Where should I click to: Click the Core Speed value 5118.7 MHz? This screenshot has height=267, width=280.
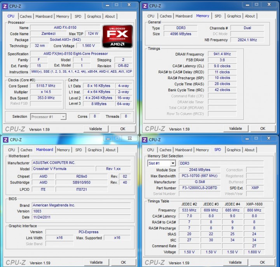tap(46, 86)
